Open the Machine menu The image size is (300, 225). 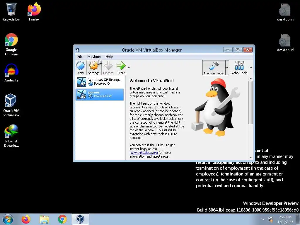click(94, 57)
